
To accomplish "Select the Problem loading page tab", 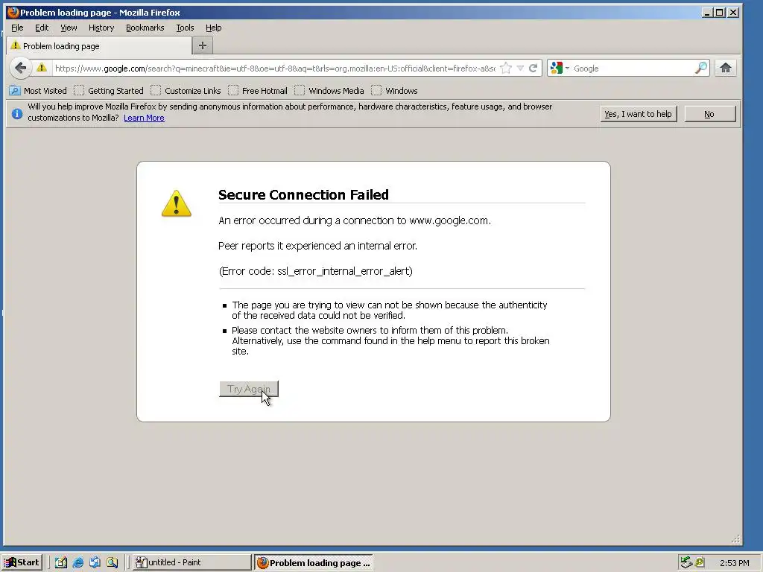I will click(x=99, y=45).
